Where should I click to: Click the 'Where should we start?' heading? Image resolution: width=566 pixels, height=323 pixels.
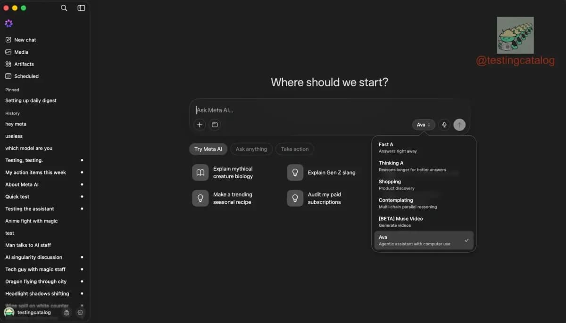(330, 82)
